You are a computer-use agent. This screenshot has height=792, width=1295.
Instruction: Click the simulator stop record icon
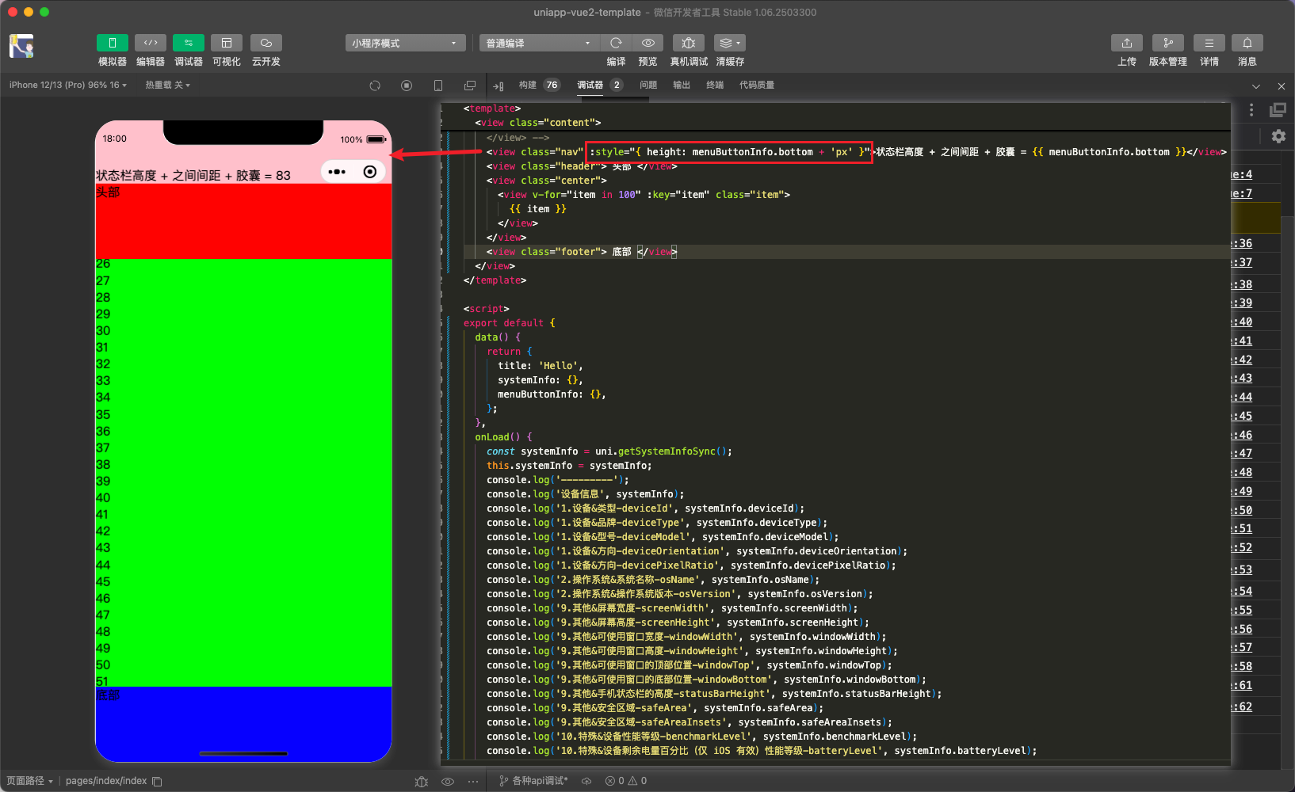click(407, 86)
